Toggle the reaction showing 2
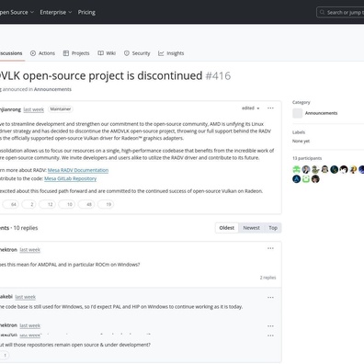The width and height of the screenshot is (364, 364). click(28, 204)
